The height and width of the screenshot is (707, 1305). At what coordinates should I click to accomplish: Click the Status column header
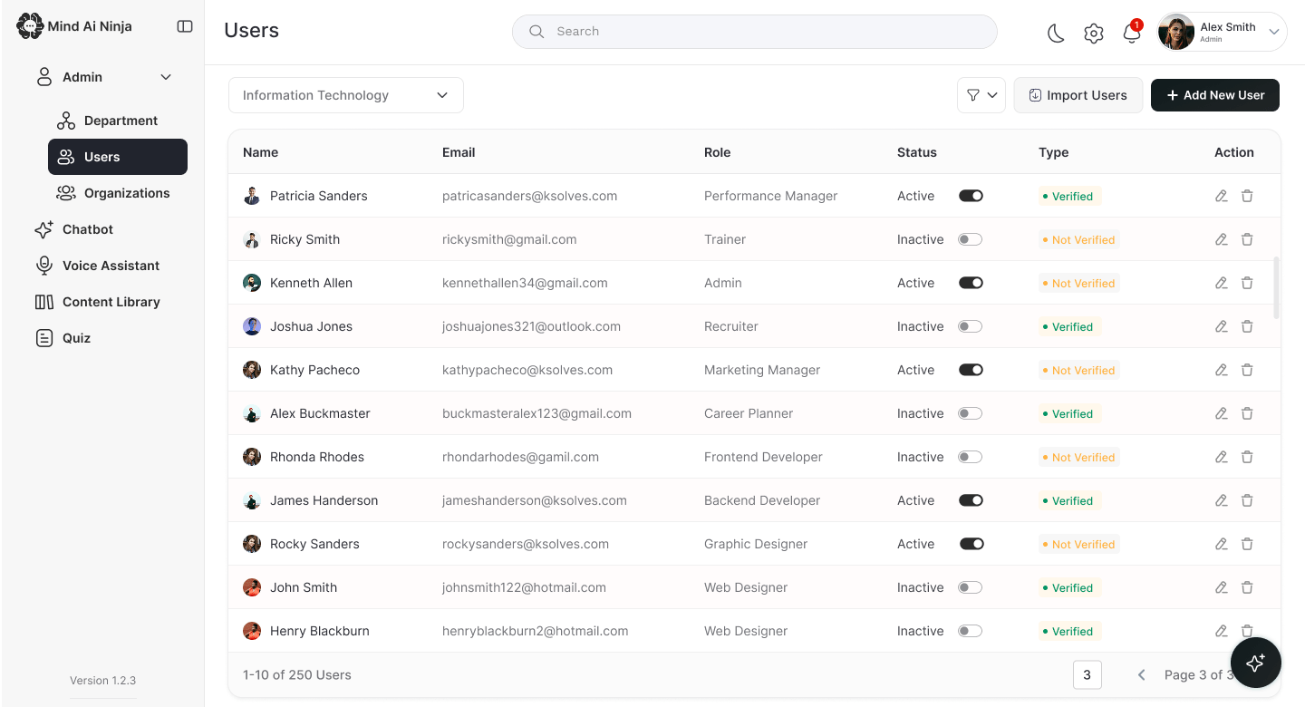[x=917, y=152]
